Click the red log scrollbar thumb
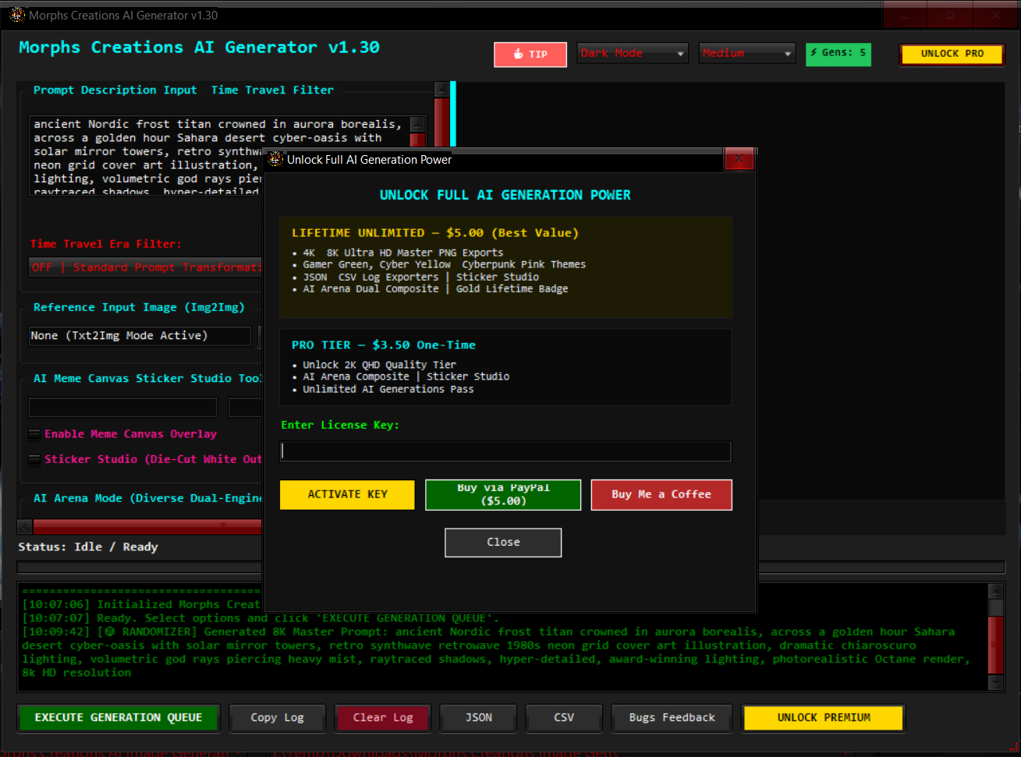The width and height of the screenshot is (1021, 757). (x=995, y=645)
